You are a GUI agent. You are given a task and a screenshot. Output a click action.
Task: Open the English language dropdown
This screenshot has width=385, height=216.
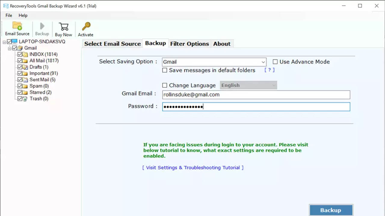point(248,85)
